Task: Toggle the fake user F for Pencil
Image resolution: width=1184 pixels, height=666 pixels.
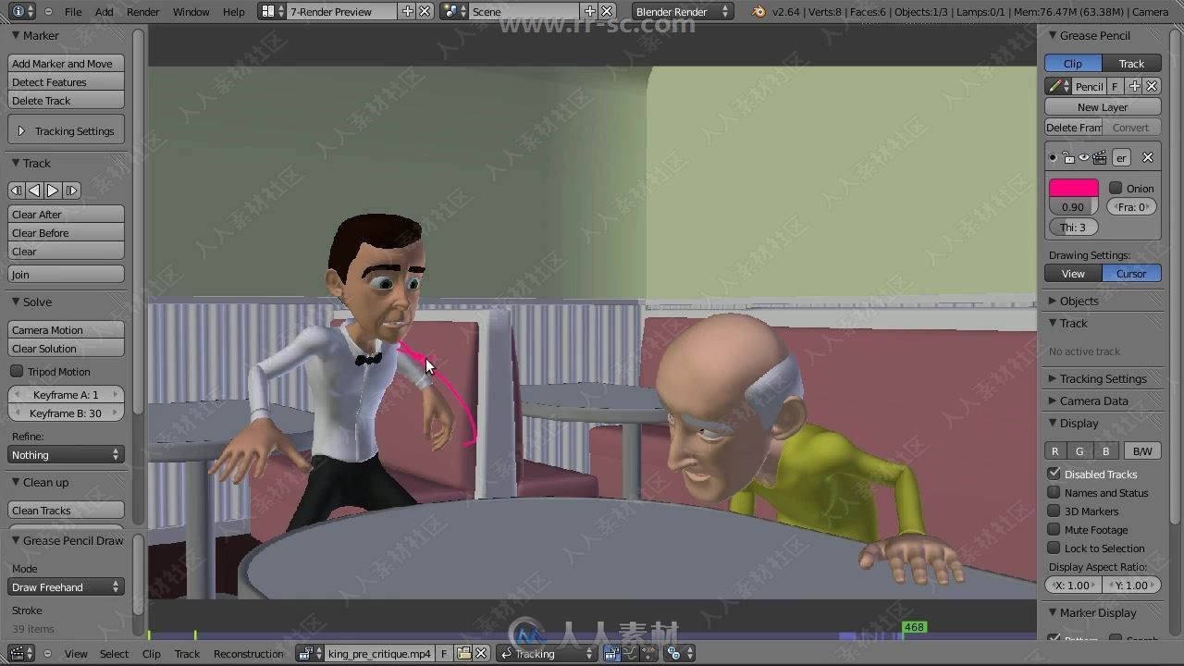Action: [1116, 86]
